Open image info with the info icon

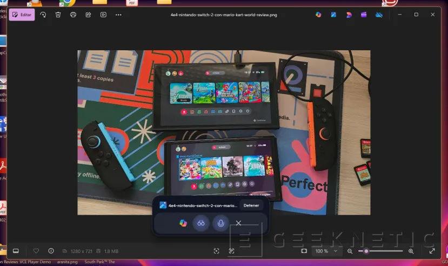[51, 251]
